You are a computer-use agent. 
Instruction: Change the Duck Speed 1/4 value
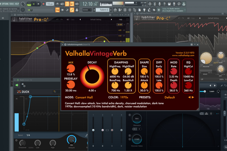click(28, 135)
